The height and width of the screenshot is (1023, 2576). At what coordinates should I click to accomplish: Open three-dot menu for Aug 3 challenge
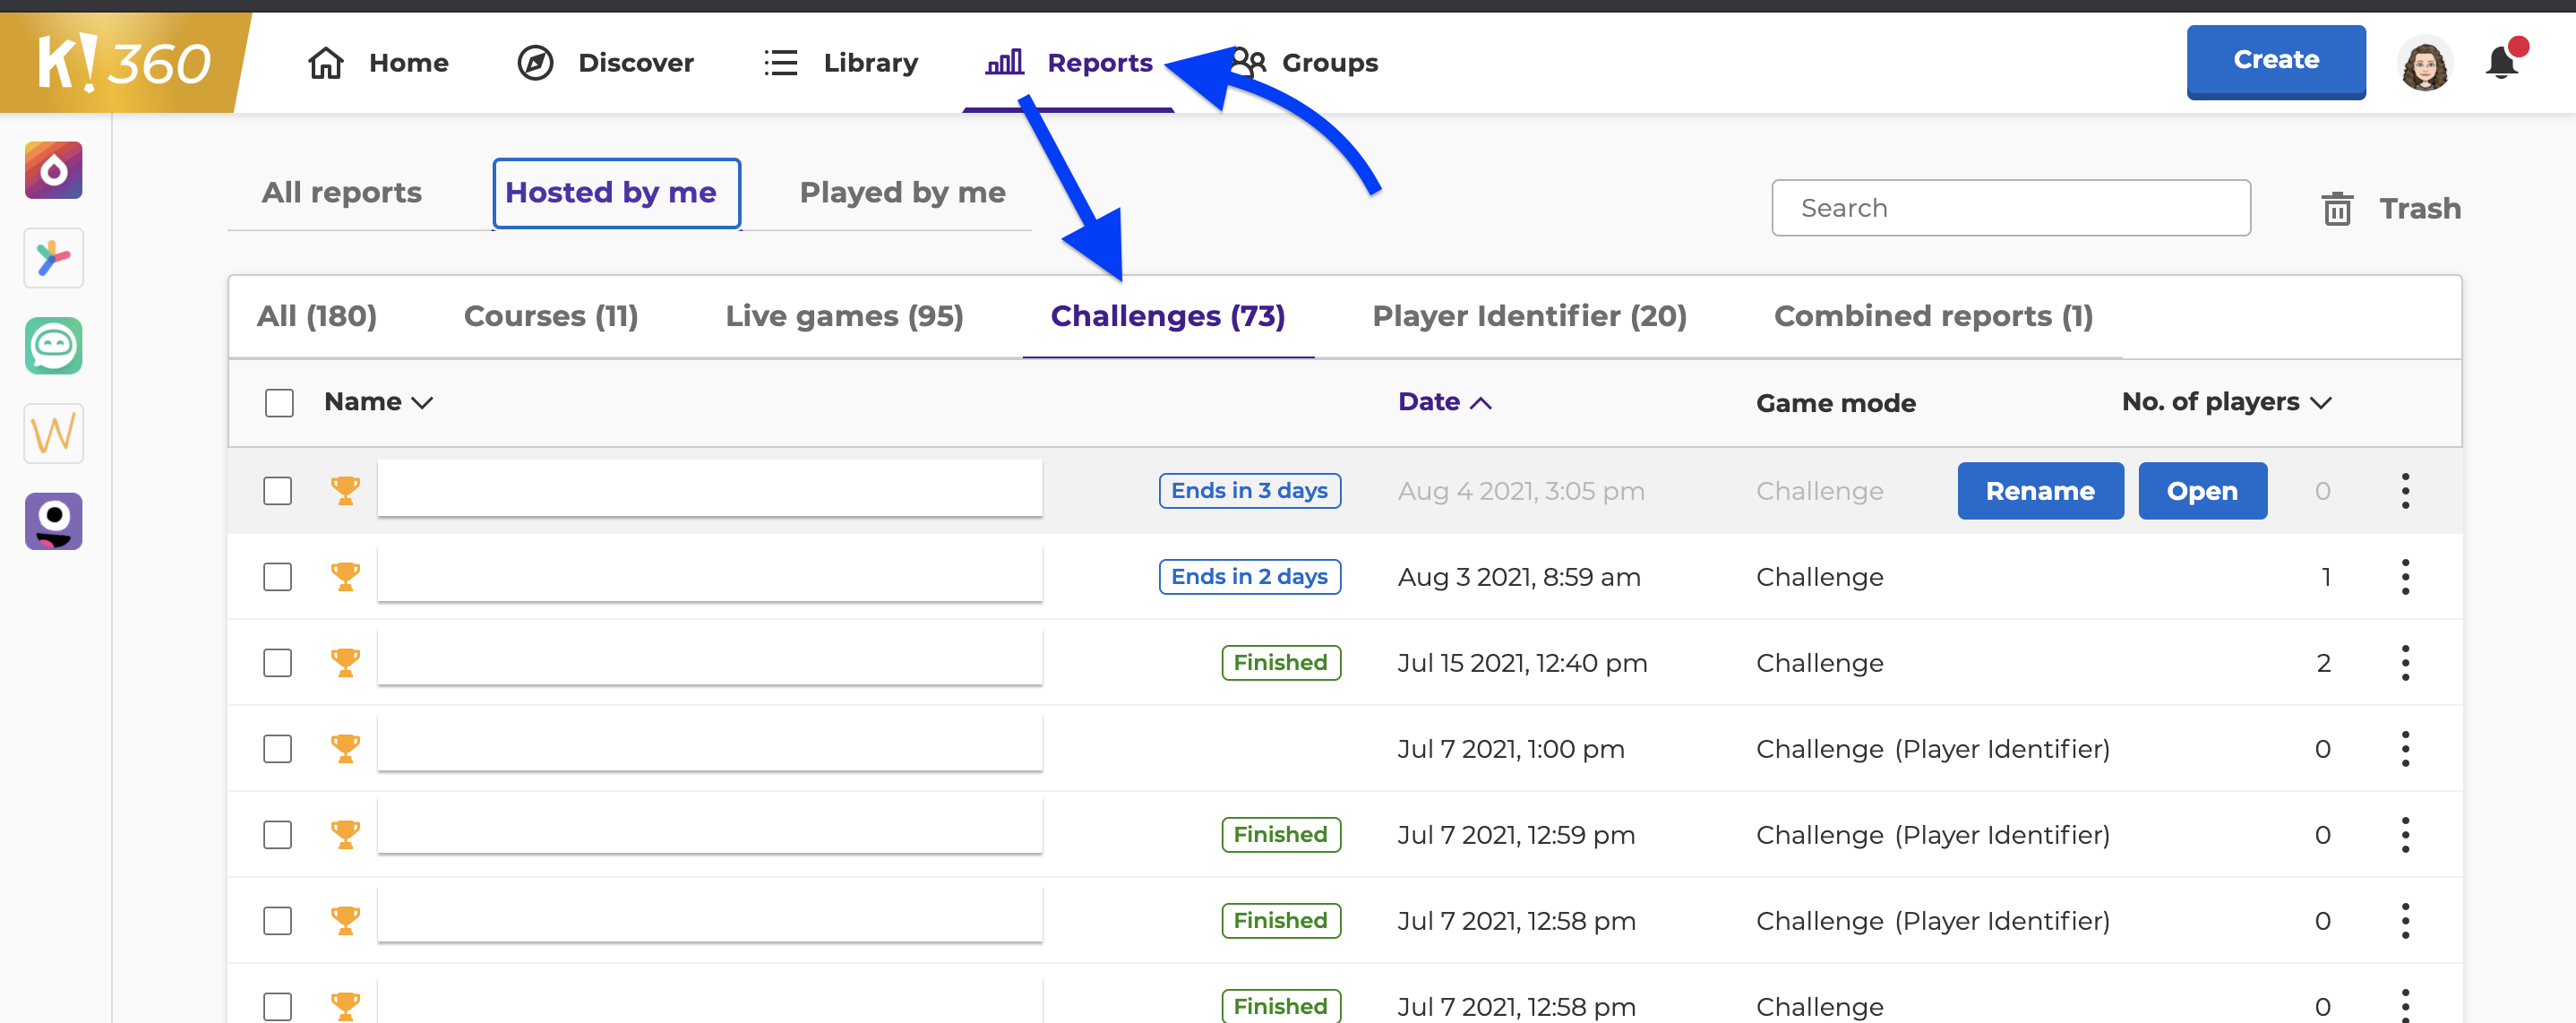coord(2405,577)
